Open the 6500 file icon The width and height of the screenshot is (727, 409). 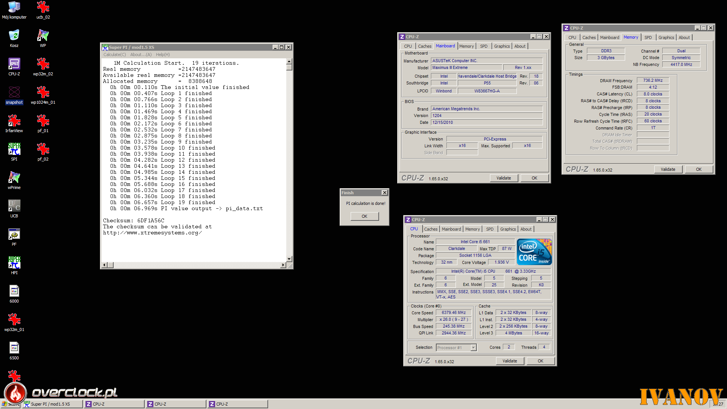pyautogui.click(x=14, y=351)
